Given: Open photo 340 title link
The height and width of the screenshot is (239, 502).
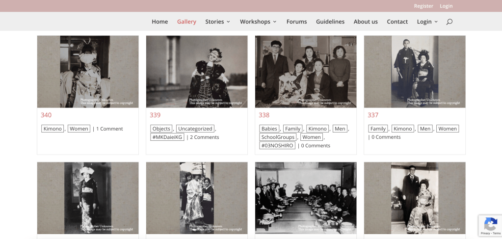Looking at the screenshot, I should [x=46, y=115].
